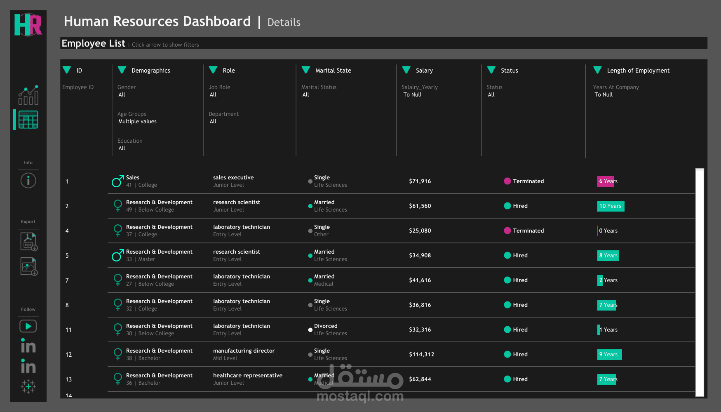This screenshot has width=721, height=412.
Task: Expand the Status filter arrow
Action: tap(491, 70)
